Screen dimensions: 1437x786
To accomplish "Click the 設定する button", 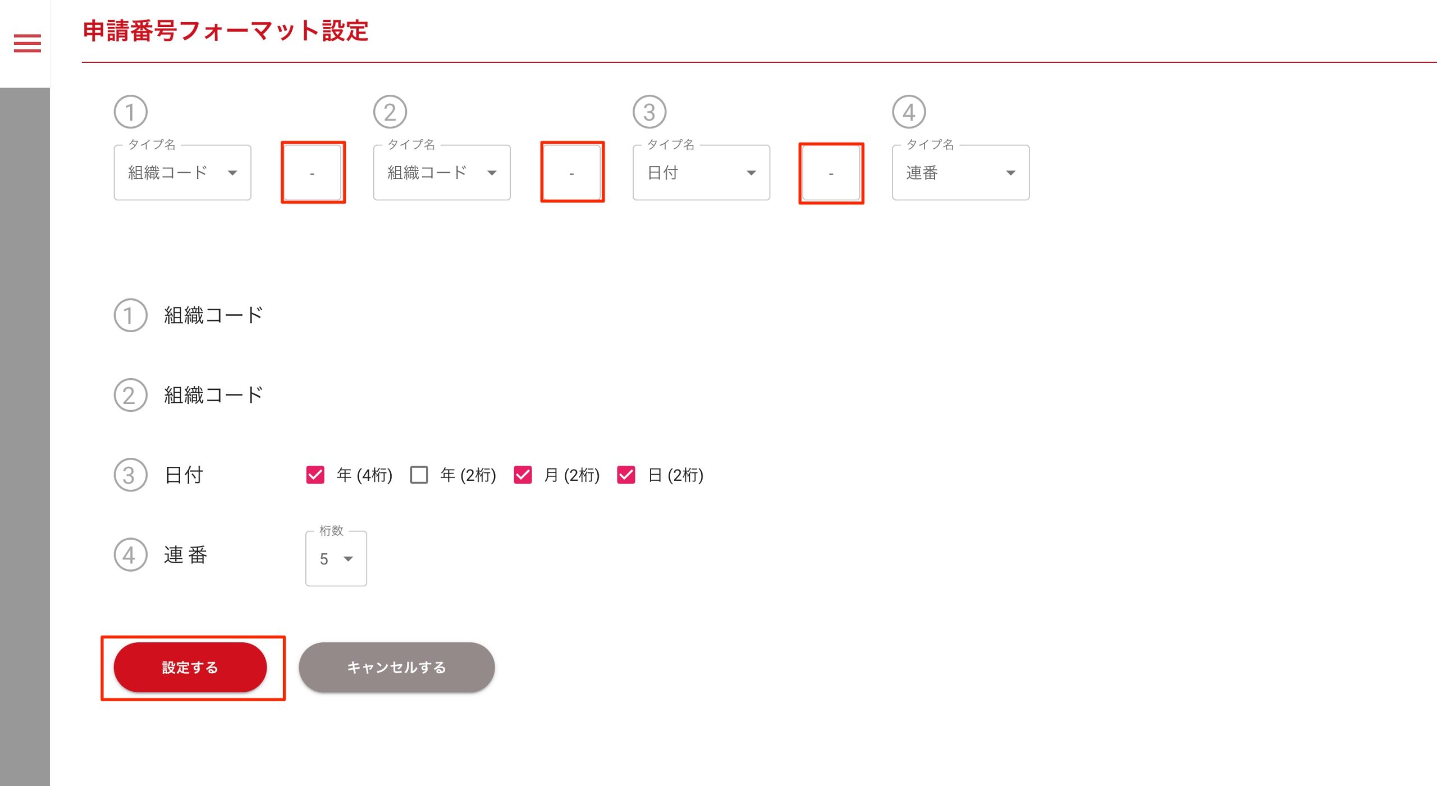I will [190, 667].
